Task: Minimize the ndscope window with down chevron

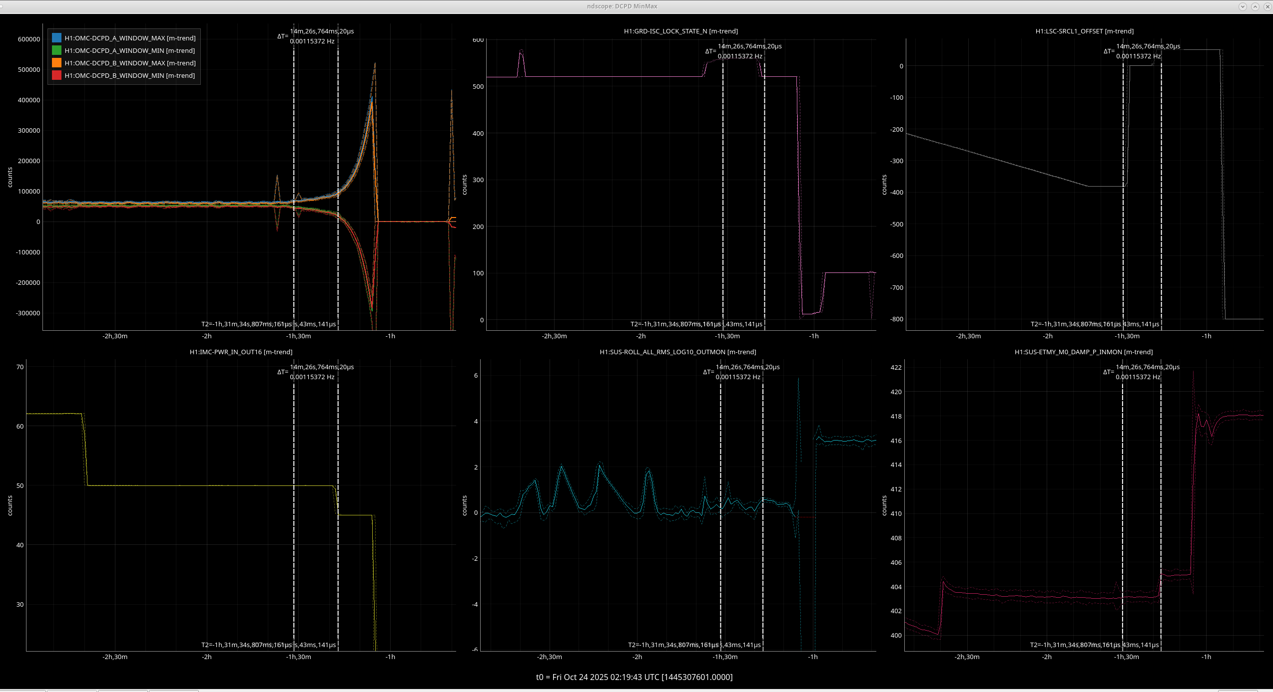Action: click(1243, 6)
